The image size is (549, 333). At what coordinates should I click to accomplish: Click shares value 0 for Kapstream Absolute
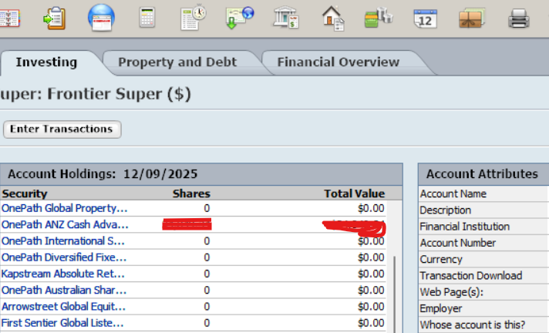pyautogui.click(x=207, y=274)
